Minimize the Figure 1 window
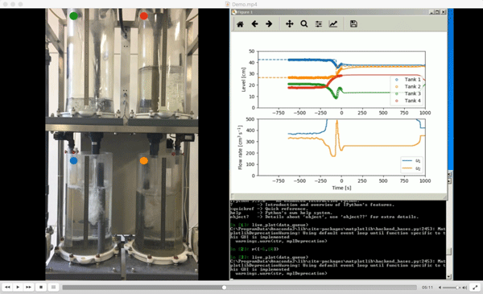 [431, 12]
